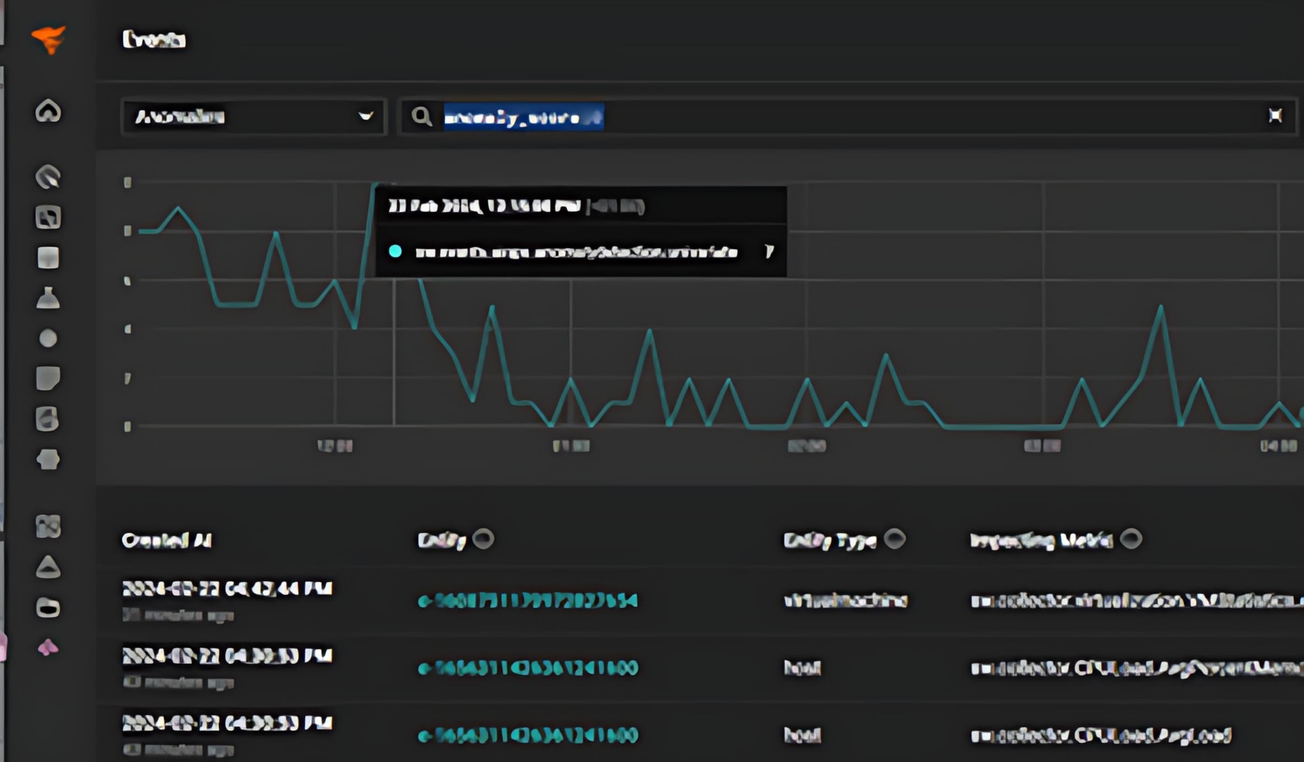1304x762 pixels.
Task: Click the orange SolarWinds logo
Action: (x=48, y=39)
